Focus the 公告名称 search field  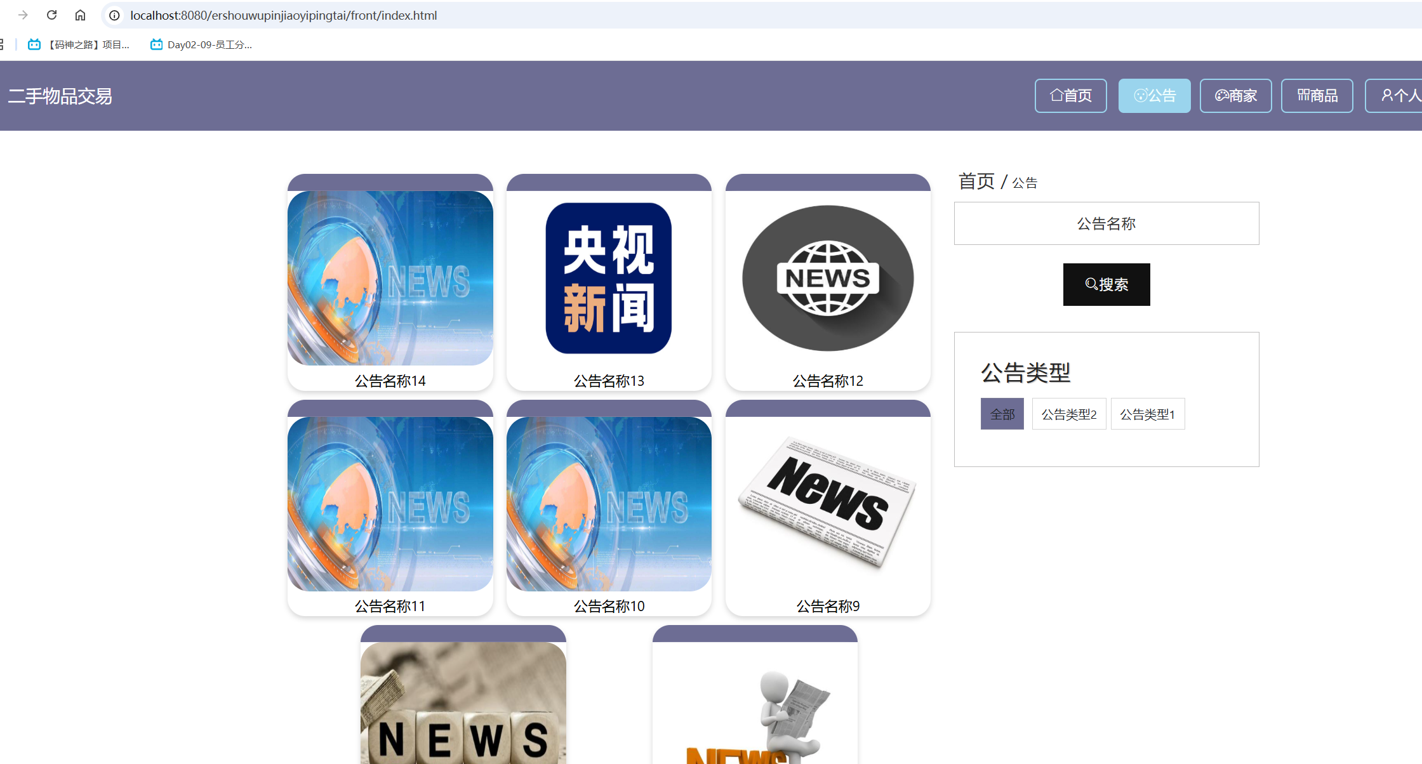1106,223
